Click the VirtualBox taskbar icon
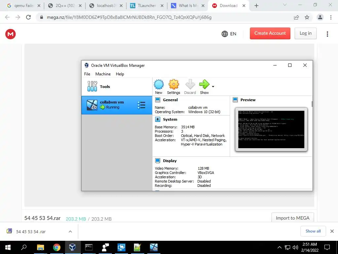Screen dimensions: 338x254 (x=72, y=247)
